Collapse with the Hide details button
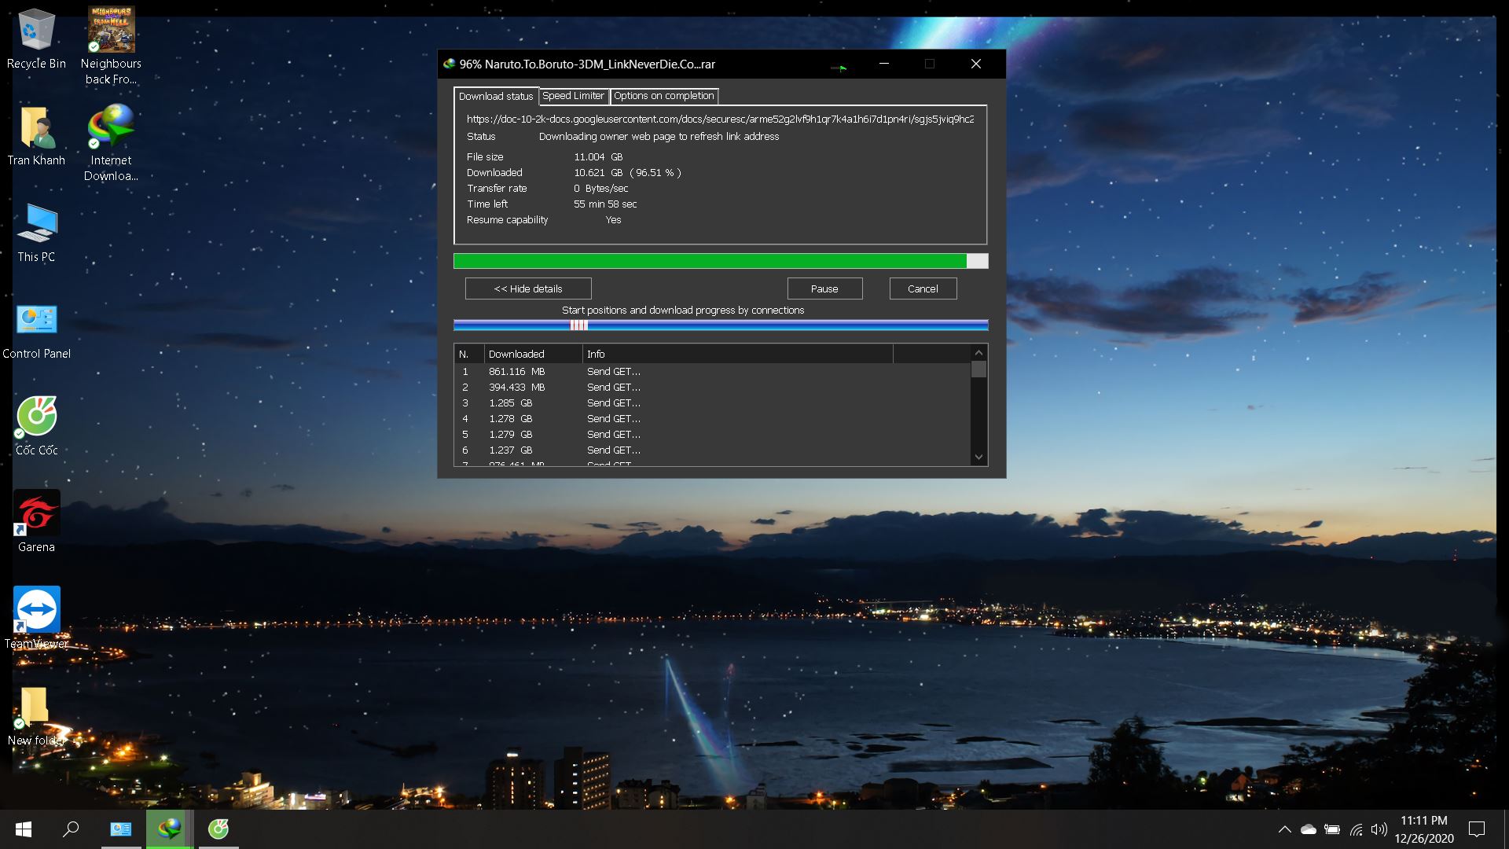Image resolution: width=1509 pixels, height=849 pixels. tap(527, 289)
